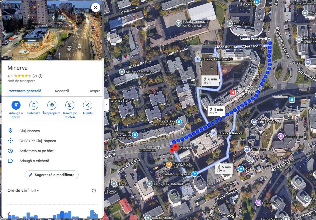Click Sugerează o modificare button
The image size is (316, 220).
52,175
